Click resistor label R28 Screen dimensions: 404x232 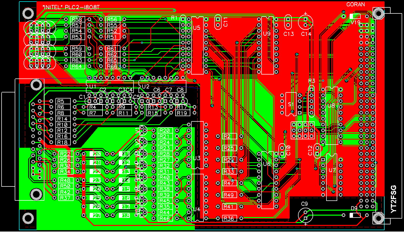pos(165,154)
